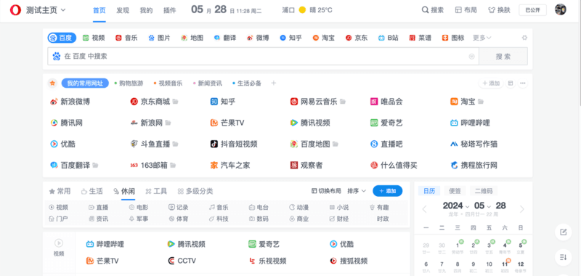Select 音乐 search category

126,38
